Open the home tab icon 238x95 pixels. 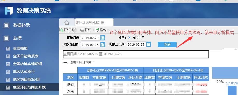click(x=67, y=23)
